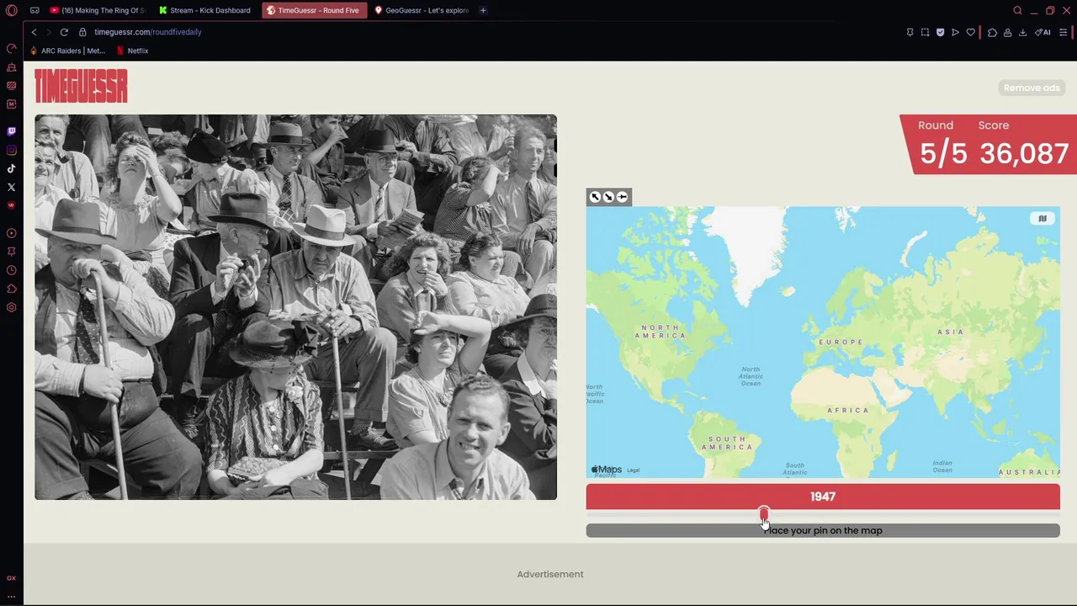
Task: Open the pinboards pin icon in toolbar
Action: pos(910,32)
